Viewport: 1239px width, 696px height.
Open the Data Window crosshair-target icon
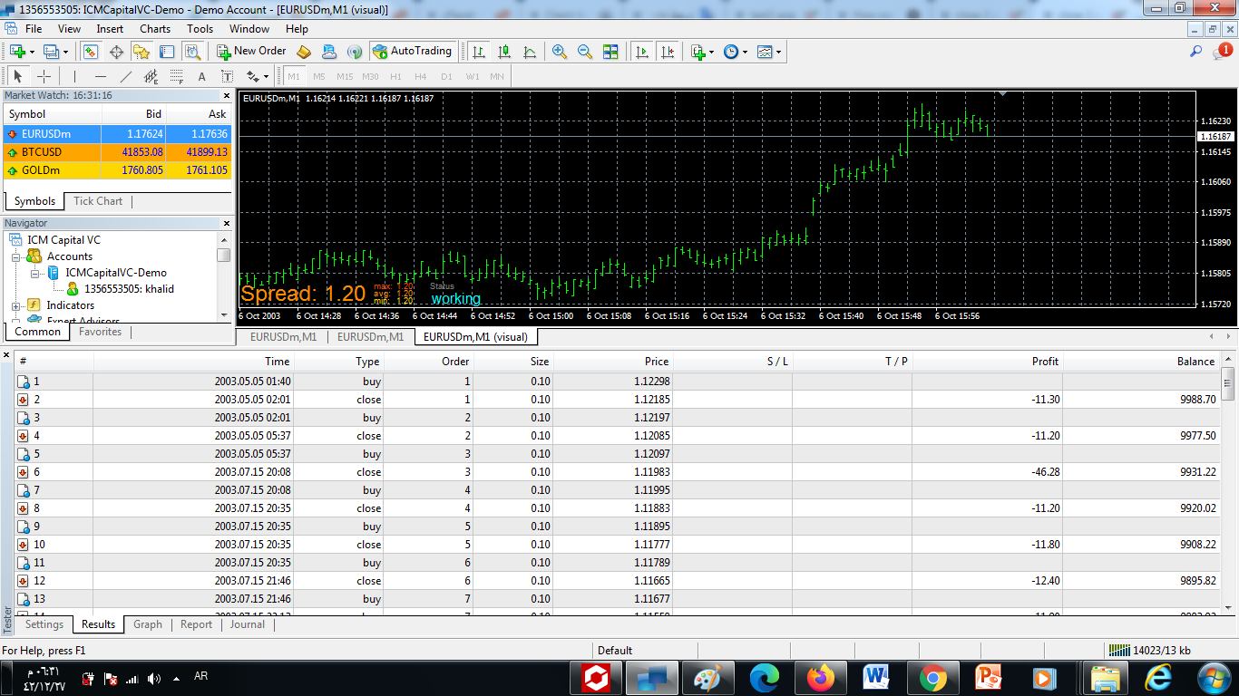pyautogui.click(x=117, y=52)
